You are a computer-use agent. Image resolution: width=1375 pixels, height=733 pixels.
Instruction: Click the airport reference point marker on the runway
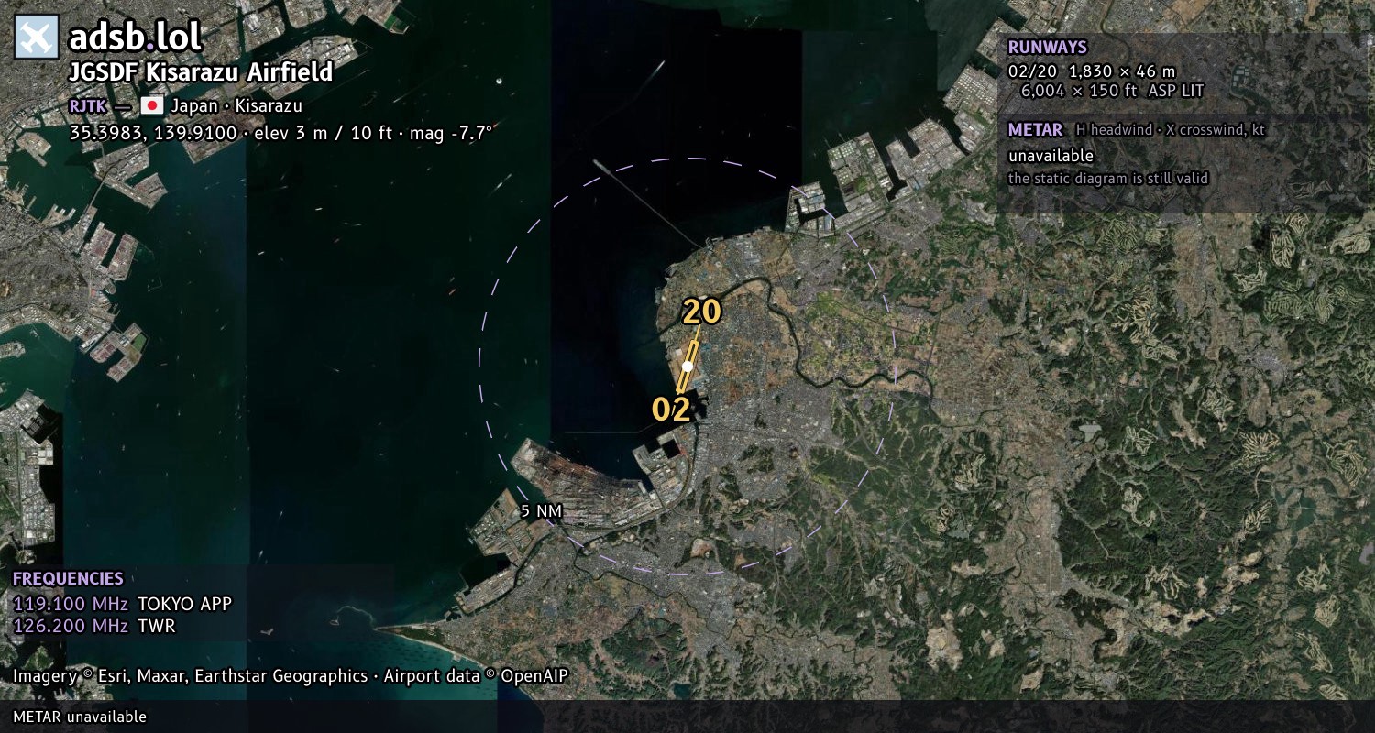pyautogui.click(x=687, y=366)
